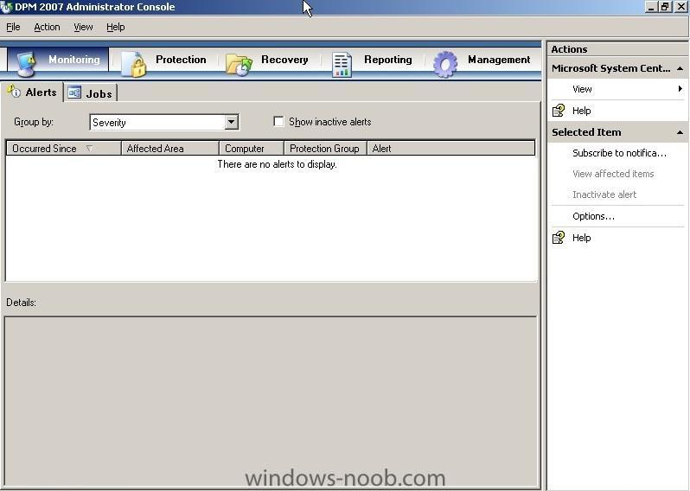
Task: Collapse the Microsoft System Center actions section
Action: tap(680, 68)
